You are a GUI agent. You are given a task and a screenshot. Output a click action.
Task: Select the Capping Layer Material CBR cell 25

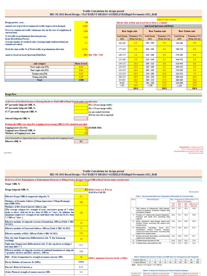[81, 130]
